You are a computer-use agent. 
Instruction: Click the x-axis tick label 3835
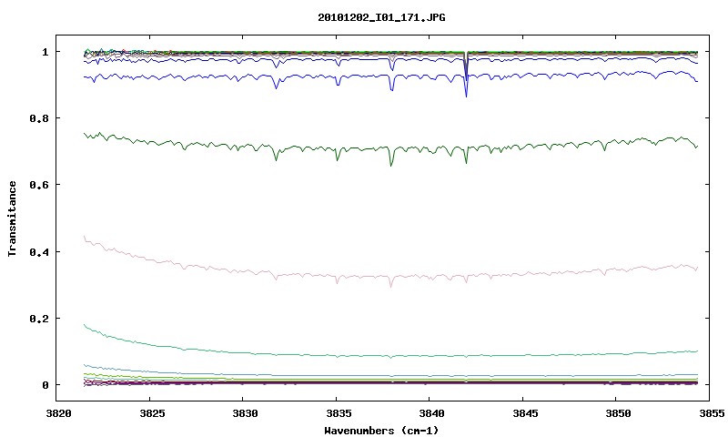(x=338, y=413)
